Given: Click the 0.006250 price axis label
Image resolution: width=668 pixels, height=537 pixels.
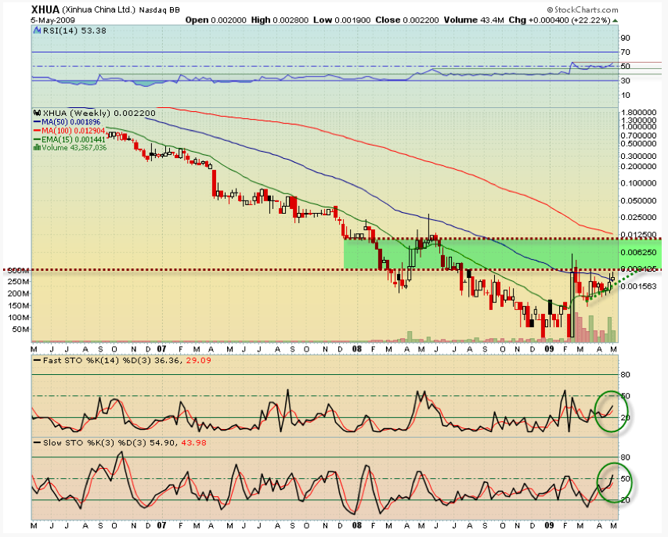Looking at the screenshot, I should [x=638, y=252].
